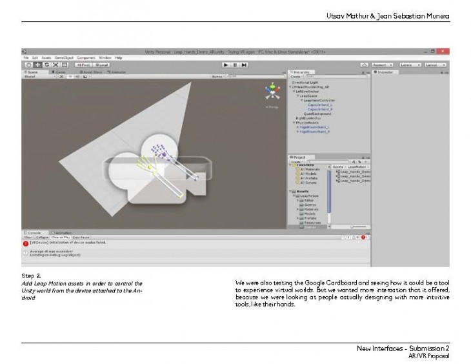Toggle Pivot/Center handle position
This screenshot has width=471, height=364.
(x=83, y=65)
